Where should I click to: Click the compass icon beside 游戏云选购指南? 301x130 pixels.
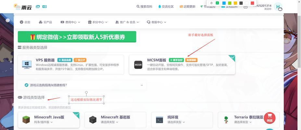tap(27, 85)
